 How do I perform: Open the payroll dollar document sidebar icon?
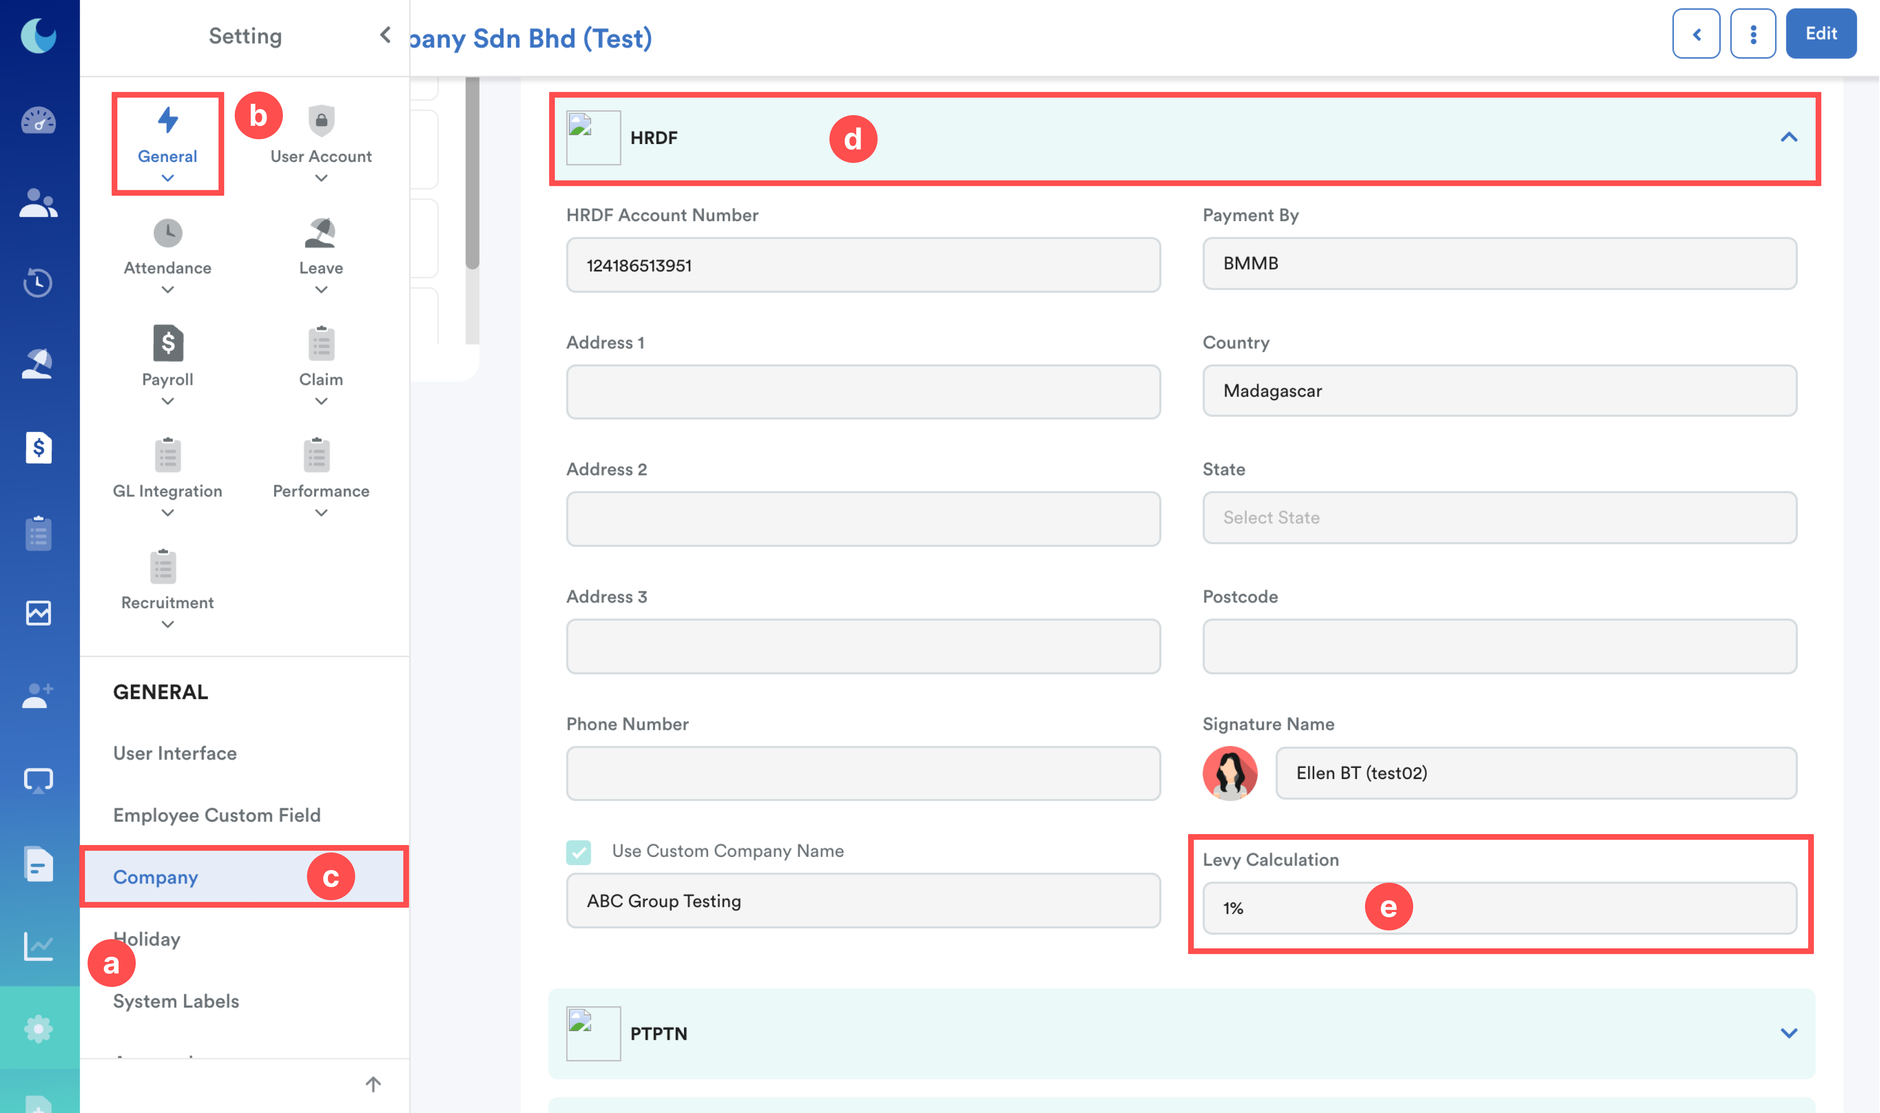[38, 448]
